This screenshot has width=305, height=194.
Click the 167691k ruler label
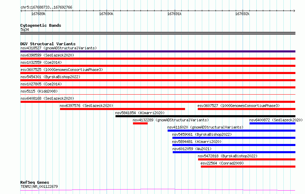(x=174, y=14)
